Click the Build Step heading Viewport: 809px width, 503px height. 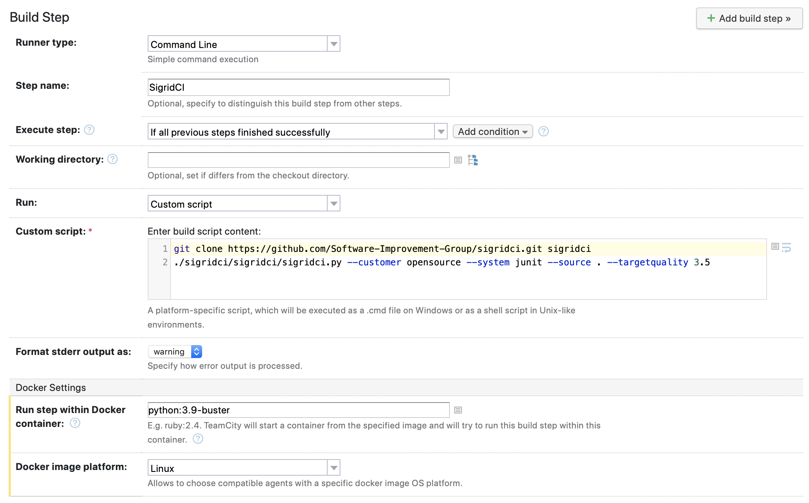[x=39, y=17]
